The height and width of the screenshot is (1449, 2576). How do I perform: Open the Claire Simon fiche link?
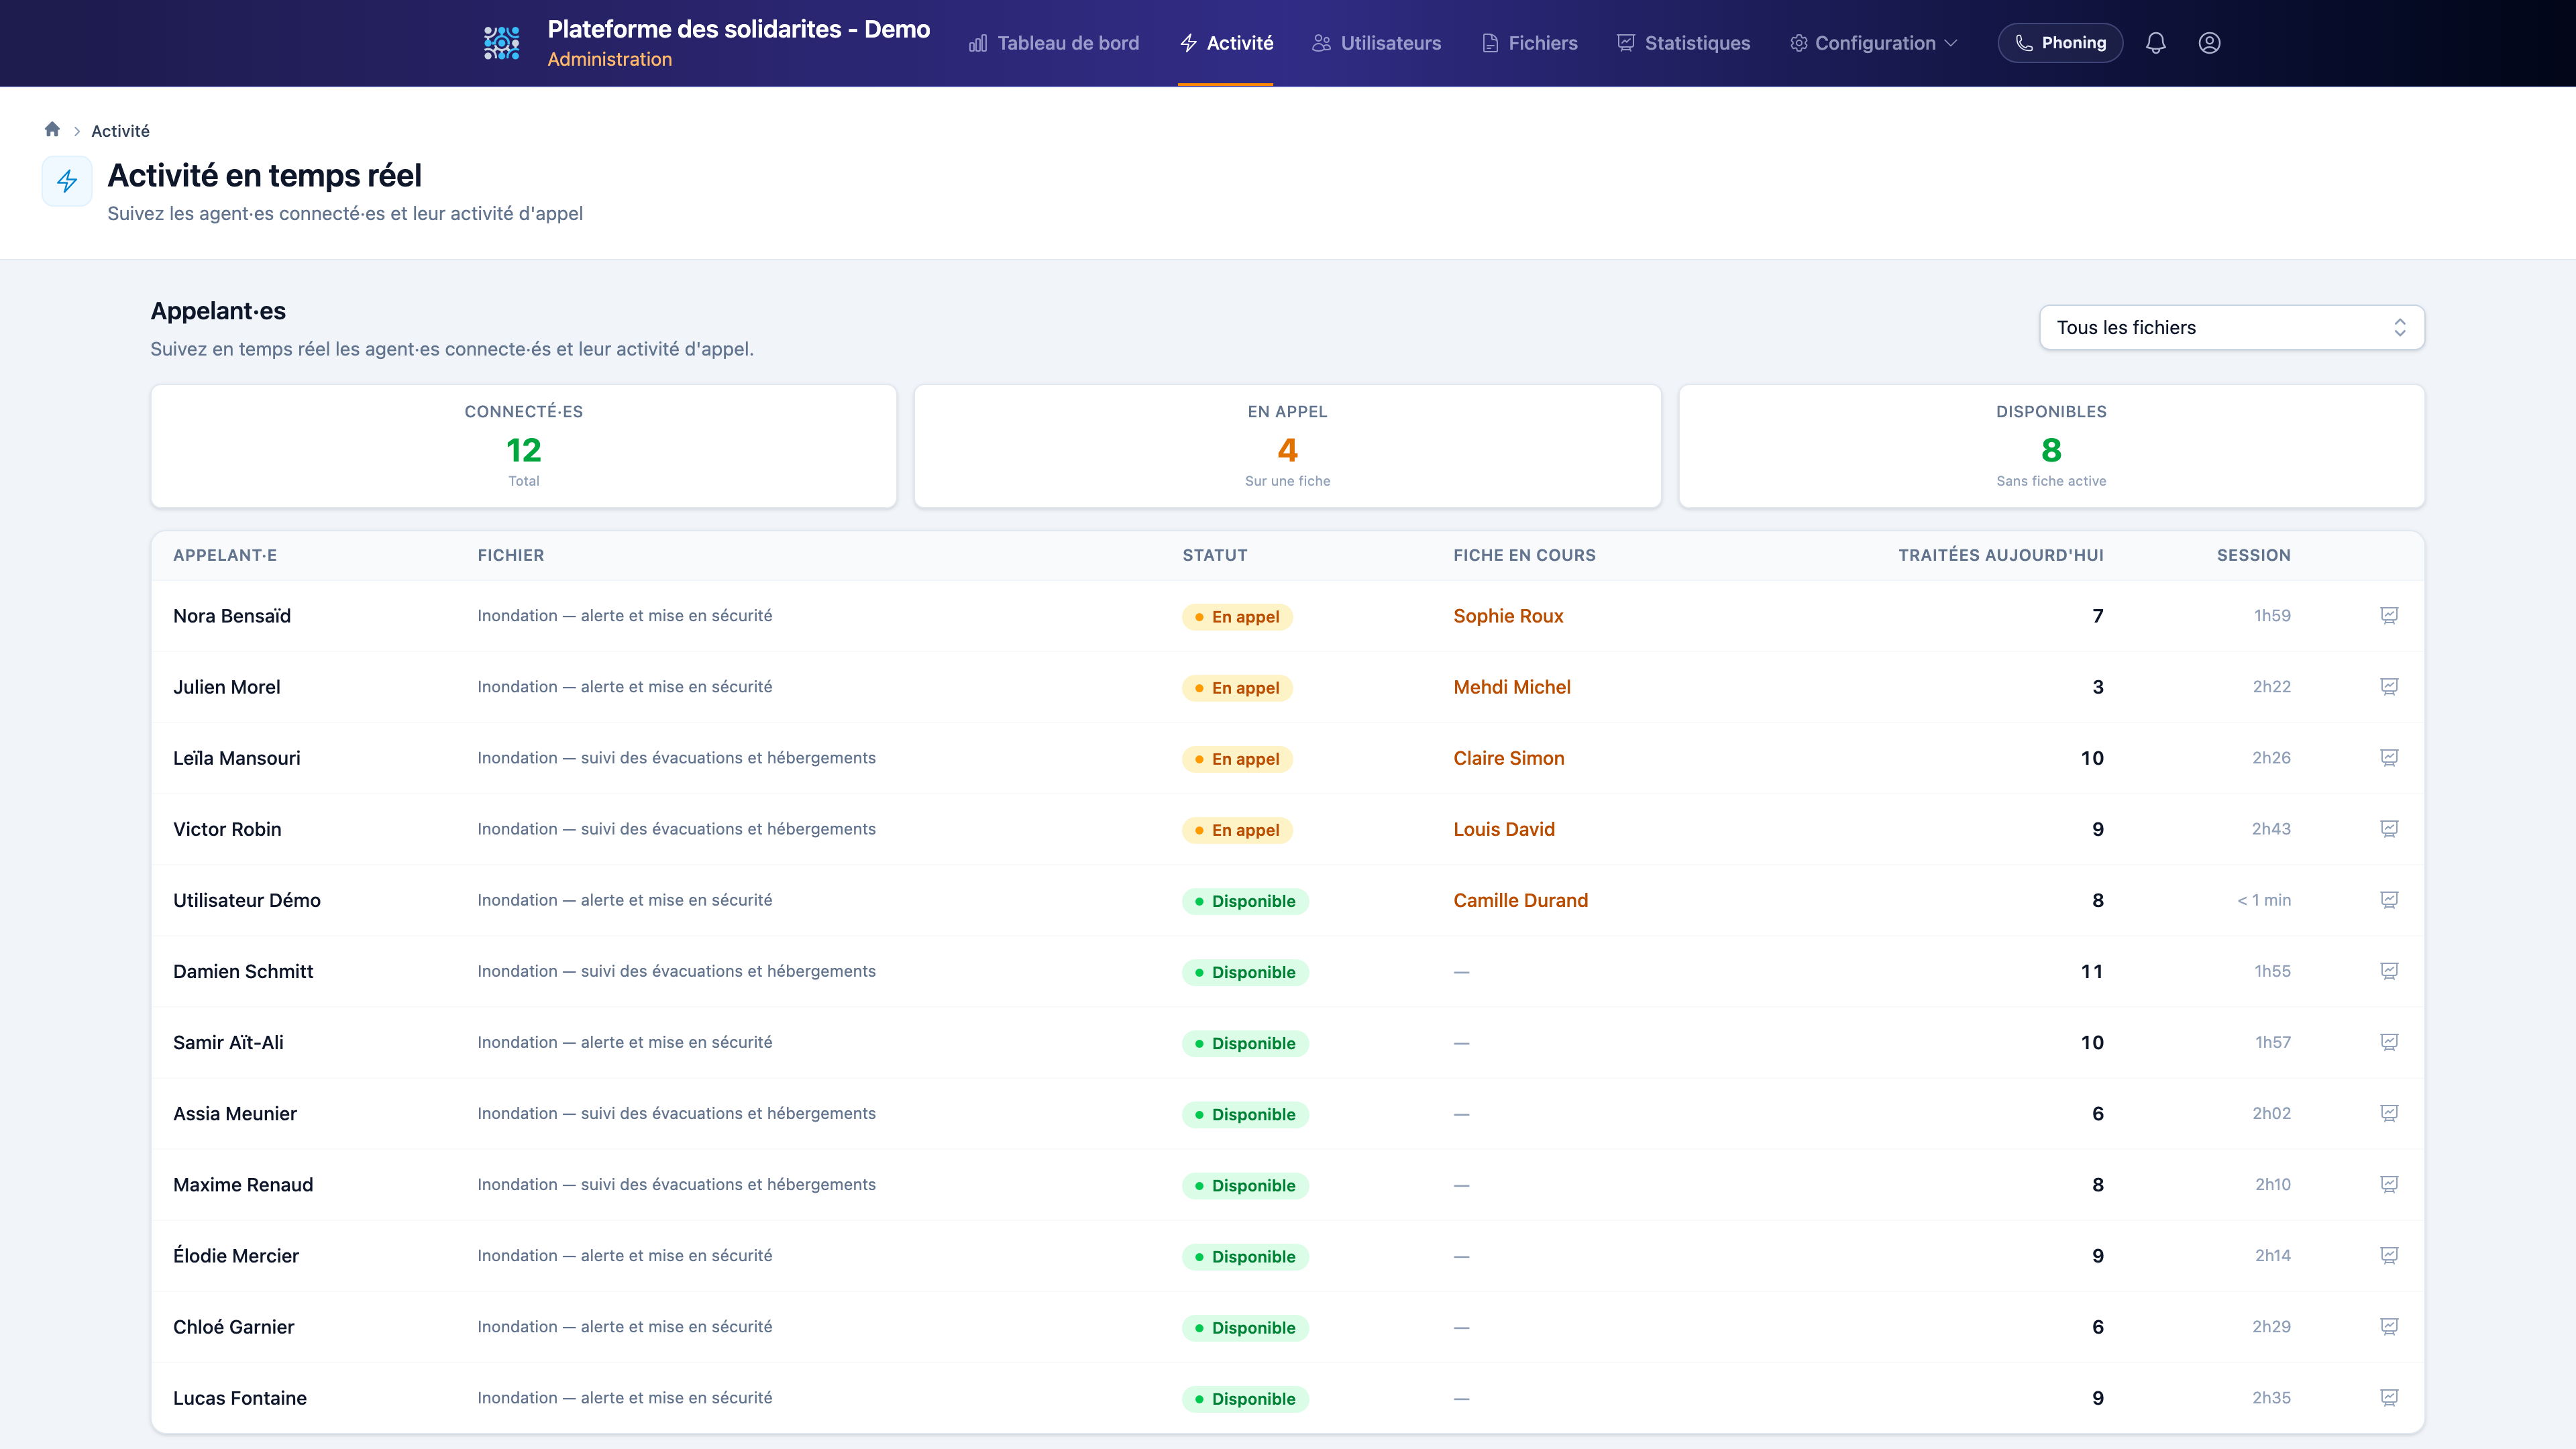tap(1509, 758)
